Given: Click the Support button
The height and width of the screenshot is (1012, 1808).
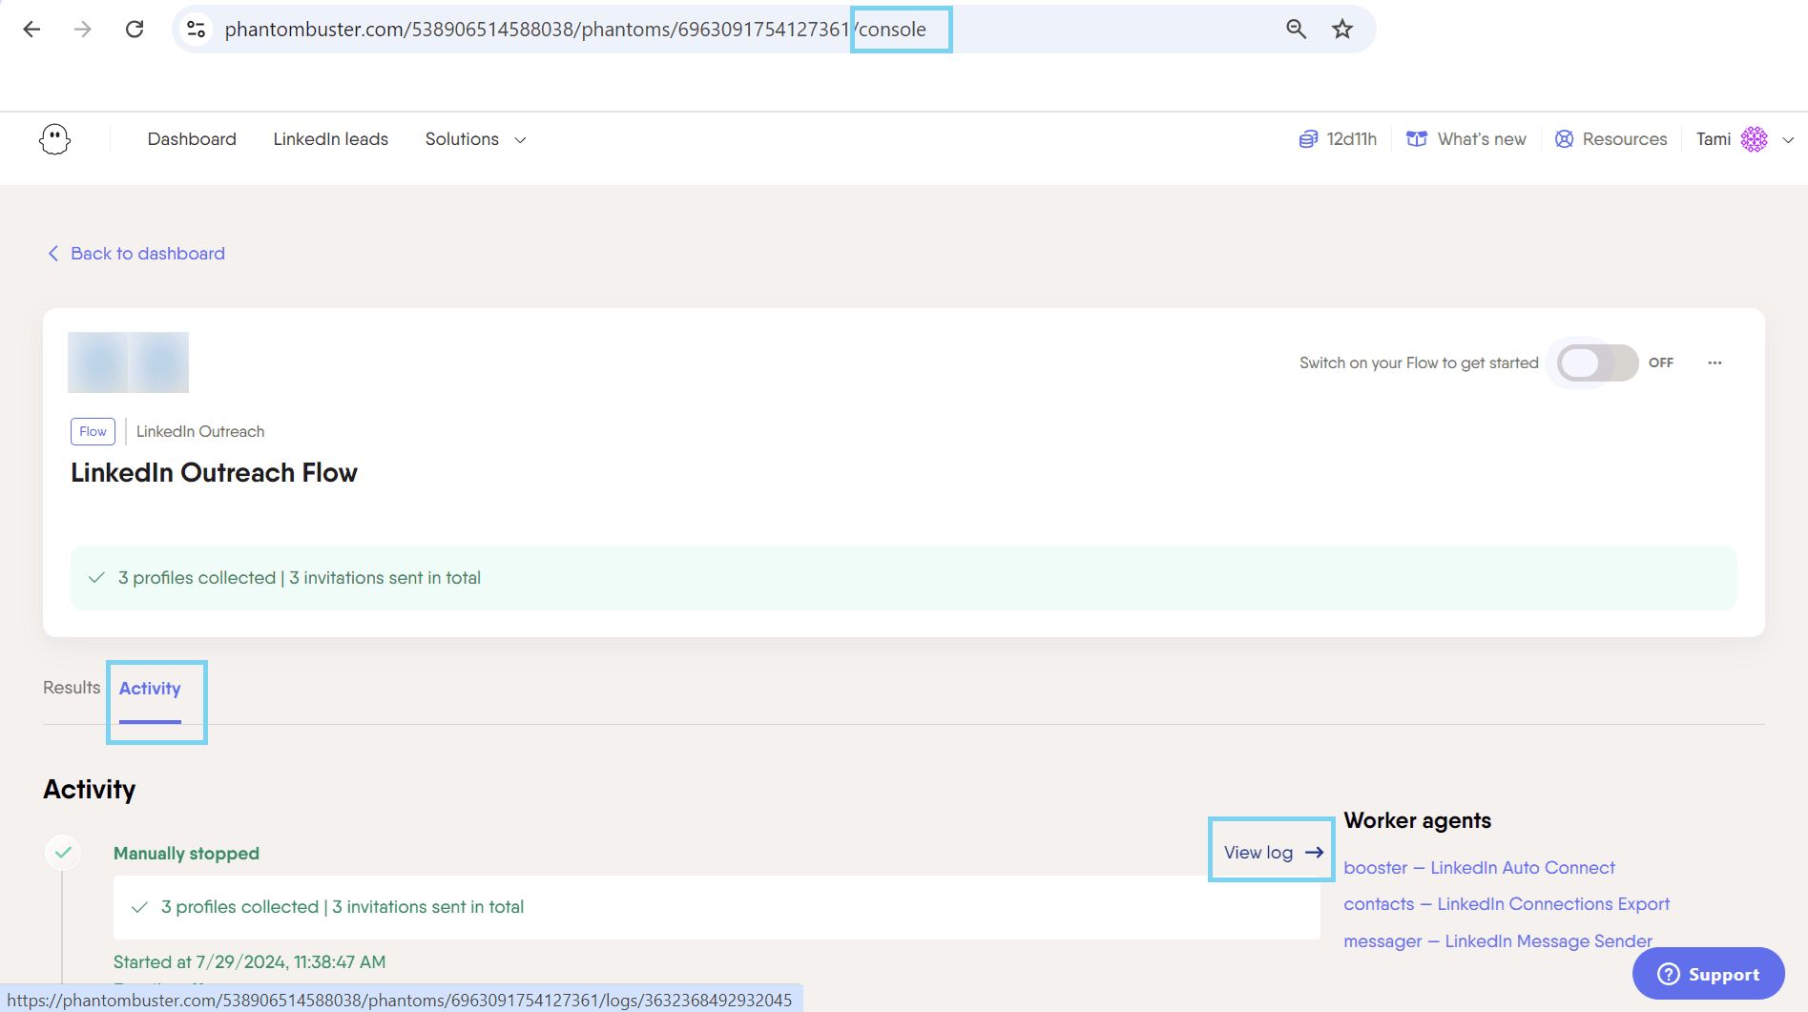Looking at the screenshot, I should coord(1708,974).
